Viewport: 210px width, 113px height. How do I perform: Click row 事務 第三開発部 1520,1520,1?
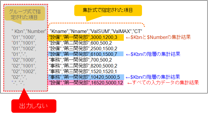pos(83,71)
